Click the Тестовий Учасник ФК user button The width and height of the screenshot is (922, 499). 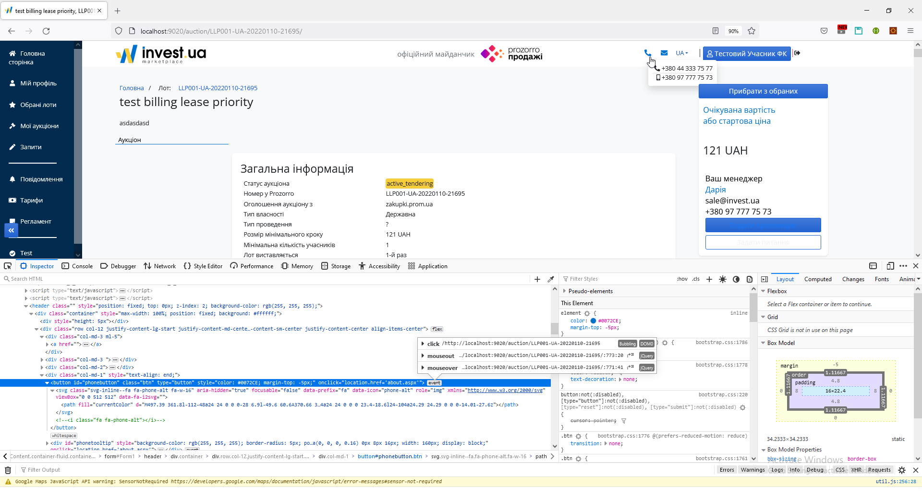click(x=747, y=53)
